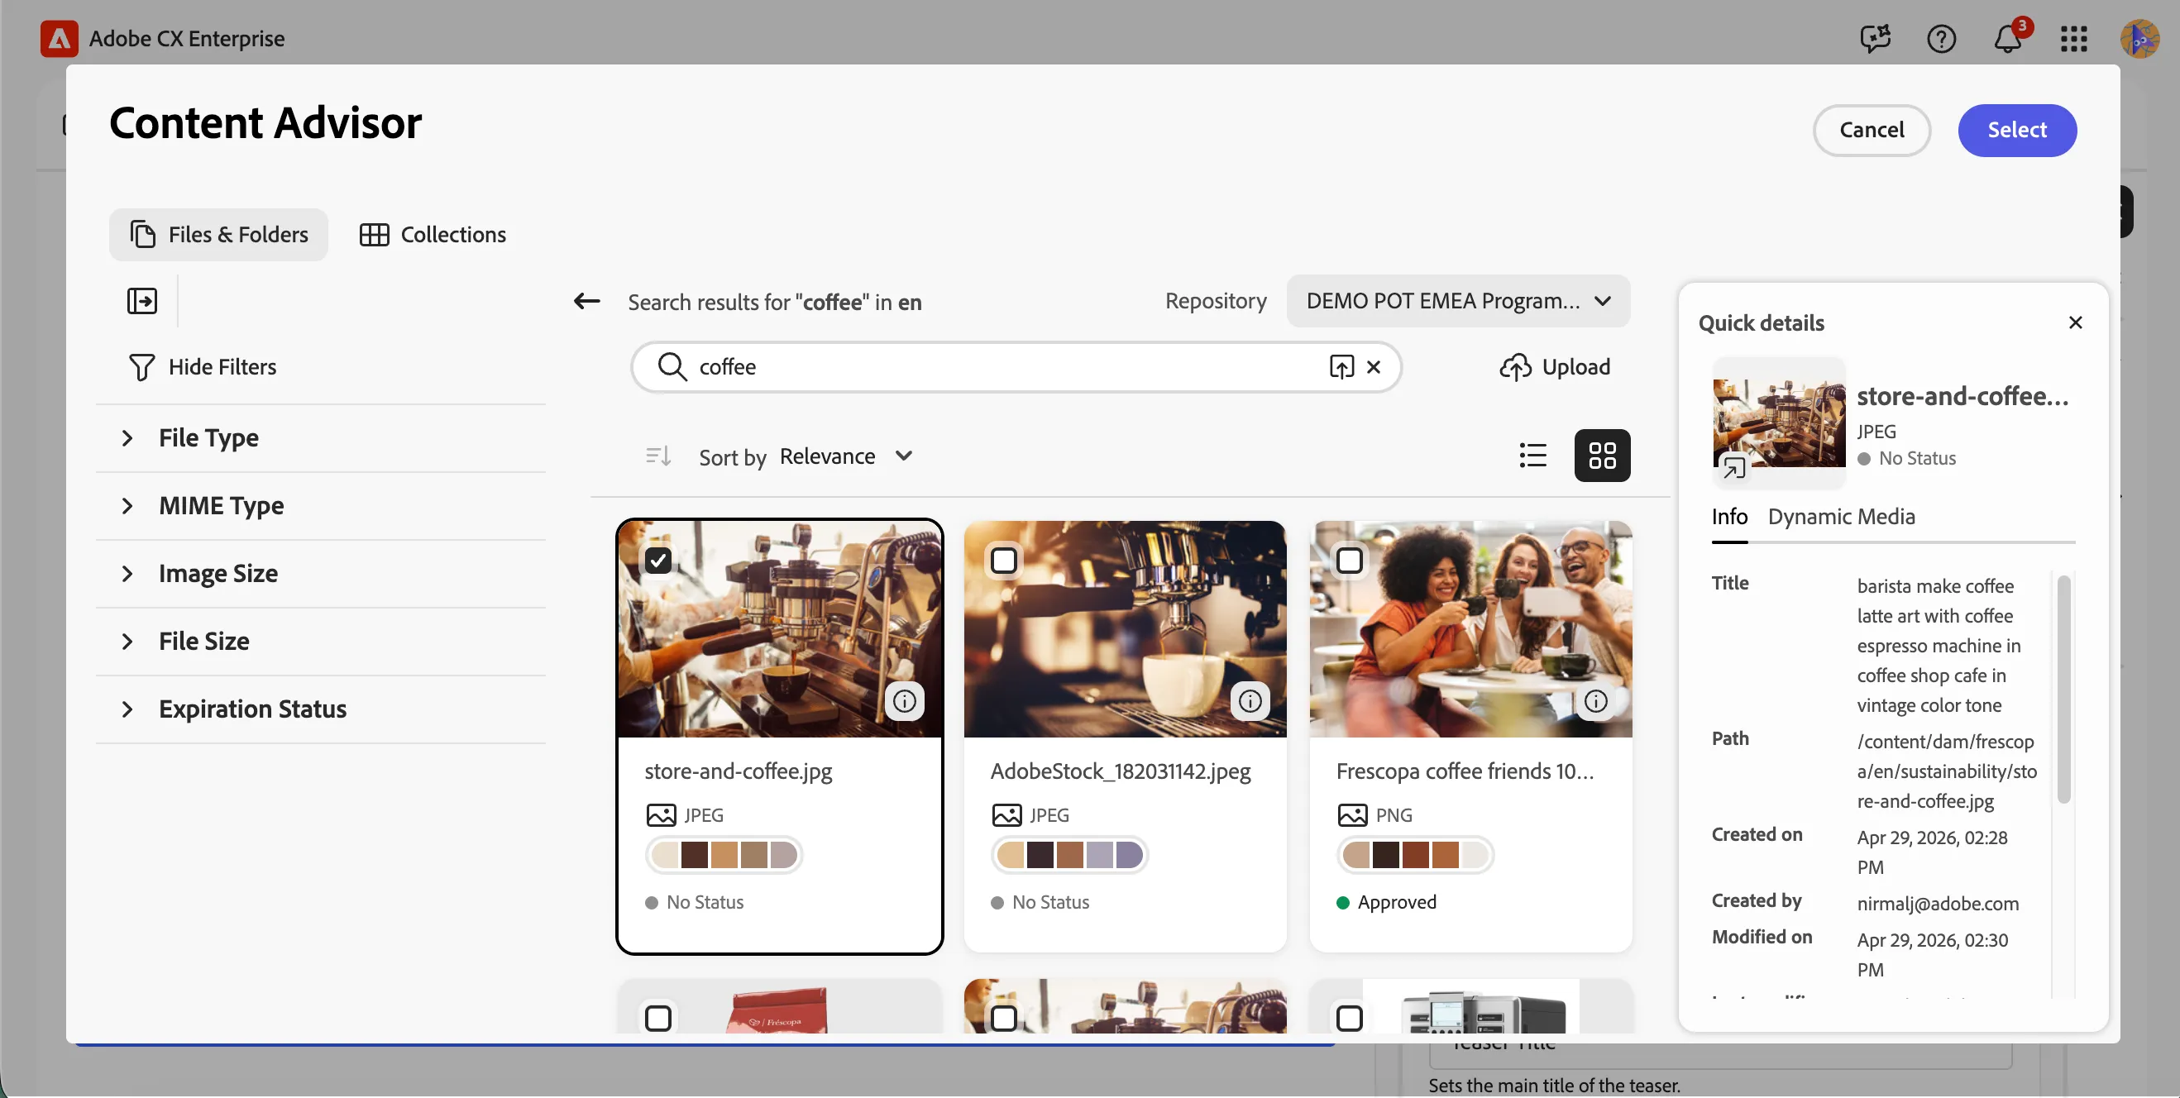Click the Upload button
The width and height of the screenshot is (2180, 1098).
(1556, 366)
